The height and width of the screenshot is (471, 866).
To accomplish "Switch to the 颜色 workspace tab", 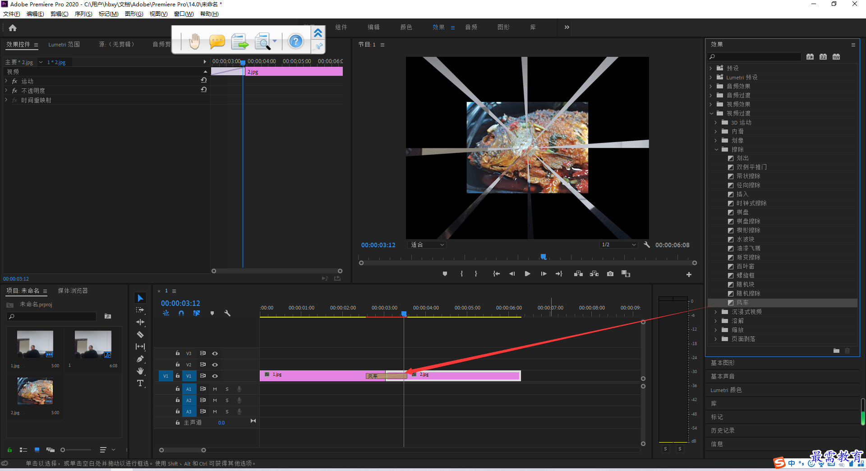I will pyautogui.click(x=406, y=28).
